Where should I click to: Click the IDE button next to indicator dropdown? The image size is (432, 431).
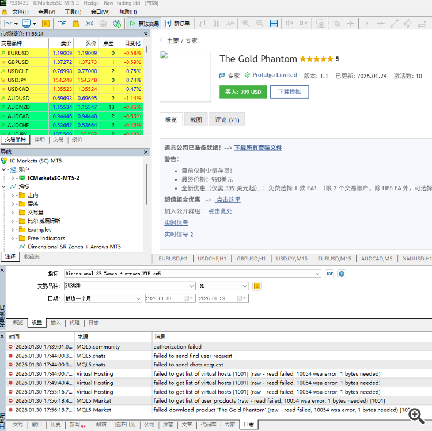[x=329, y=274]
